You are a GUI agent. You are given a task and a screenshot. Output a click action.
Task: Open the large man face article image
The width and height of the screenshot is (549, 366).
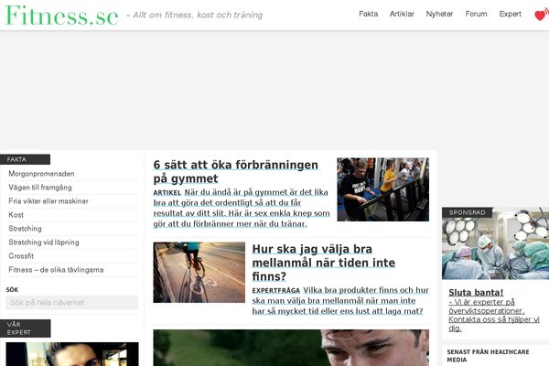pos(291,348)
